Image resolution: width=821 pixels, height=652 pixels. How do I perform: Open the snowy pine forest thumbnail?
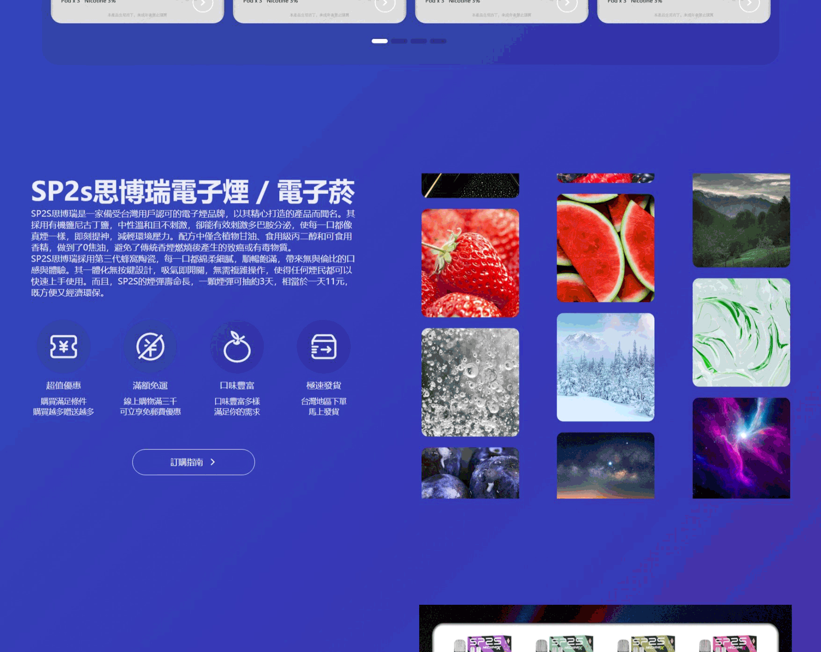point(605,367)
